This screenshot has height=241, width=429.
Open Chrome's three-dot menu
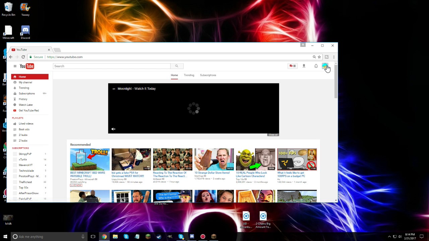pos(334,57)
